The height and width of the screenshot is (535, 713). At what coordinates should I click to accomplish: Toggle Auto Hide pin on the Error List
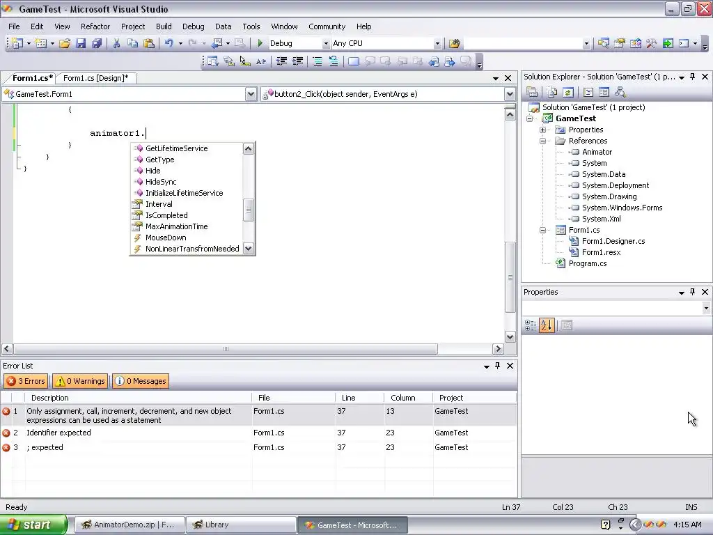497,365
